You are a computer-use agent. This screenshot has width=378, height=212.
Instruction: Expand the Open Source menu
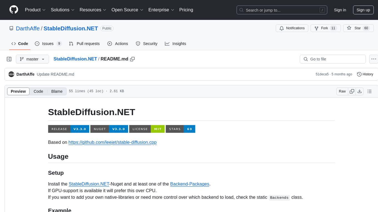click(x=127, y=10)
